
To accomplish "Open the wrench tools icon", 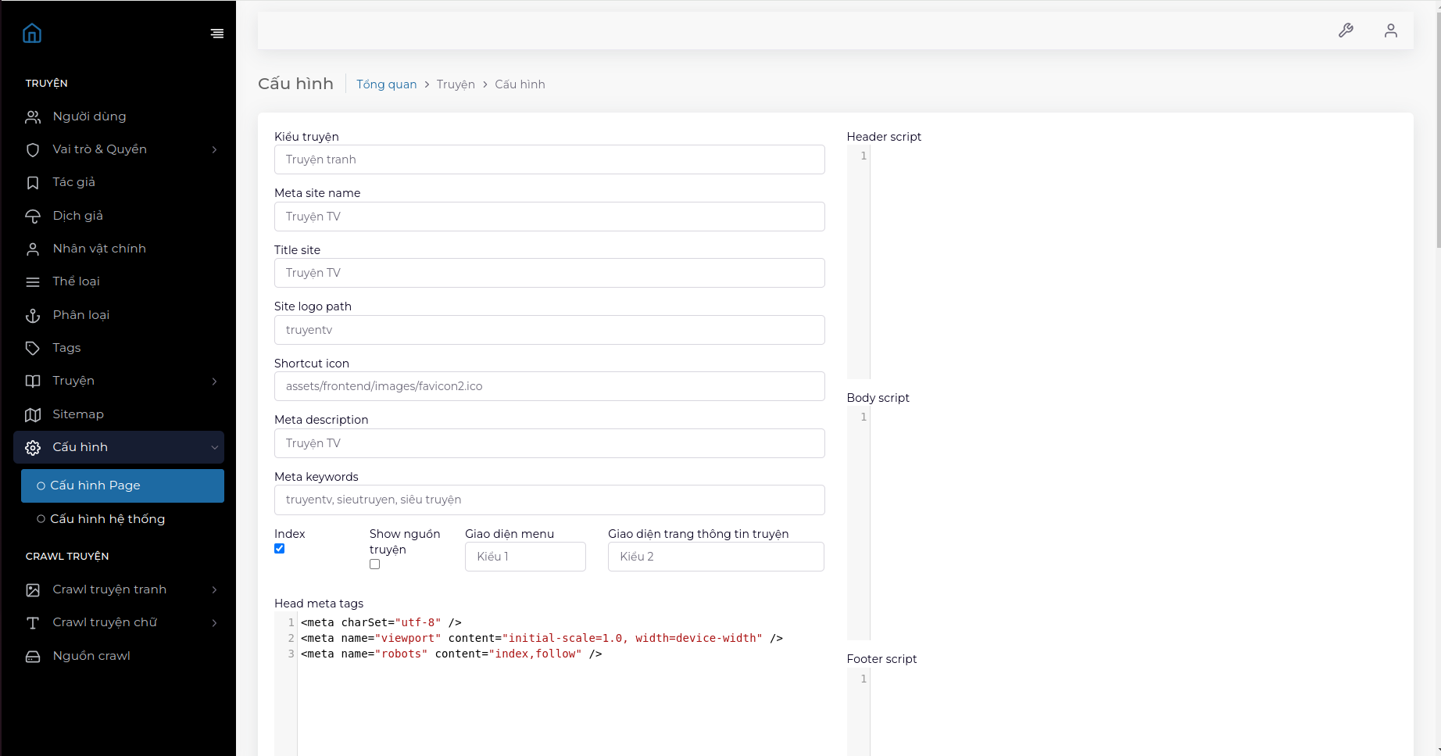I will pyautogui.click(x=1346, y=30).
